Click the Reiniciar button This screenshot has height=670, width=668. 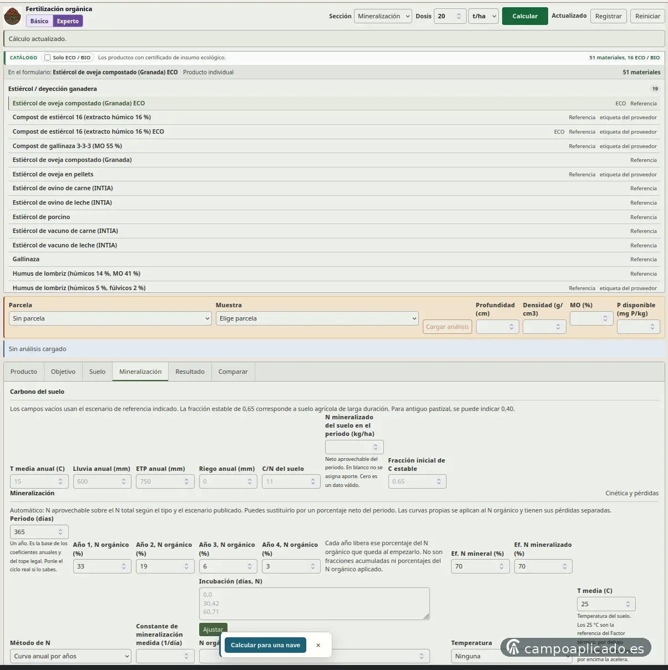[647, 16]
